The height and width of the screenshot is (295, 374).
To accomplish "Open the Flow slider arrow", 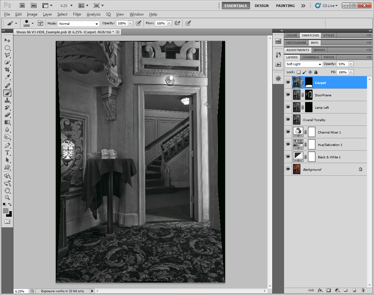I will [x=169, y=23].
